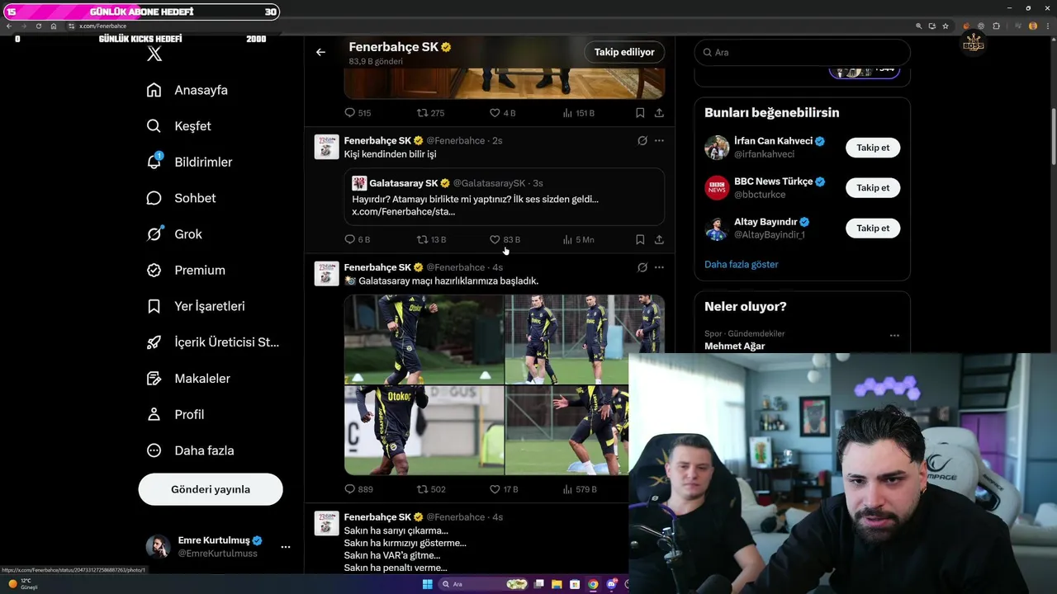This screenshot has height=594, width=1057.
Task: Click Grok icon on Kişi kendinden bilir işi post
Action: pos(642,141)
